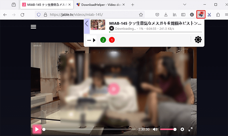
Task: Open the tracking protection shield
Action: [39, 15]
